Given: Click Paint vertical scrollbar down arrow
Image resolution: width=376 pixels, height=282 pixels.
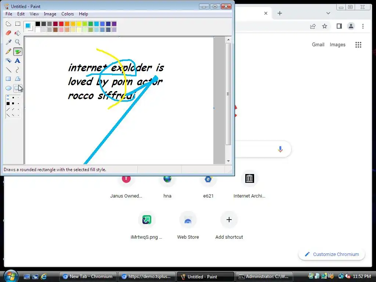Looking at the screenshot, I should tap(228, 161).
